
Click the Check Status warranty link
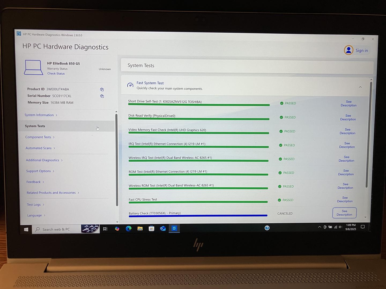(x=56, y=74)
